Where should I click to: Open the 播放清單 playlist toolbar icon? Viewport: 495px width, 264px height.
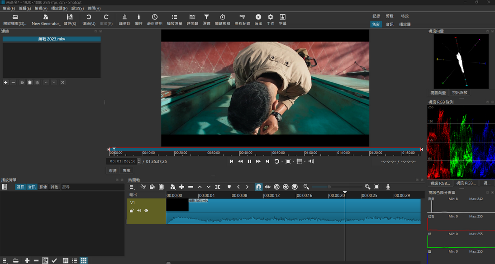[175, 17]
